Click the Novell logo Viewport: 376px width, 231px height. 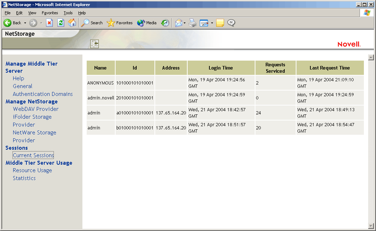(x=349, y=44)
